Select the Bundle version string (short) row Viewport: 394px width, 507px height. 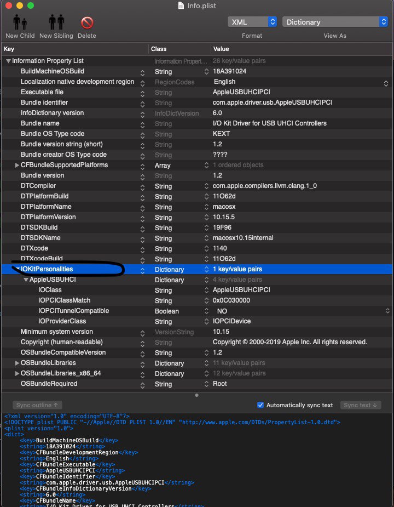197,144
